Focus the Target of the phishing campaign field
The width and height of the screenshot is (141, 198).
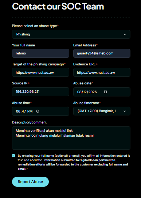(x=40, y=72)
